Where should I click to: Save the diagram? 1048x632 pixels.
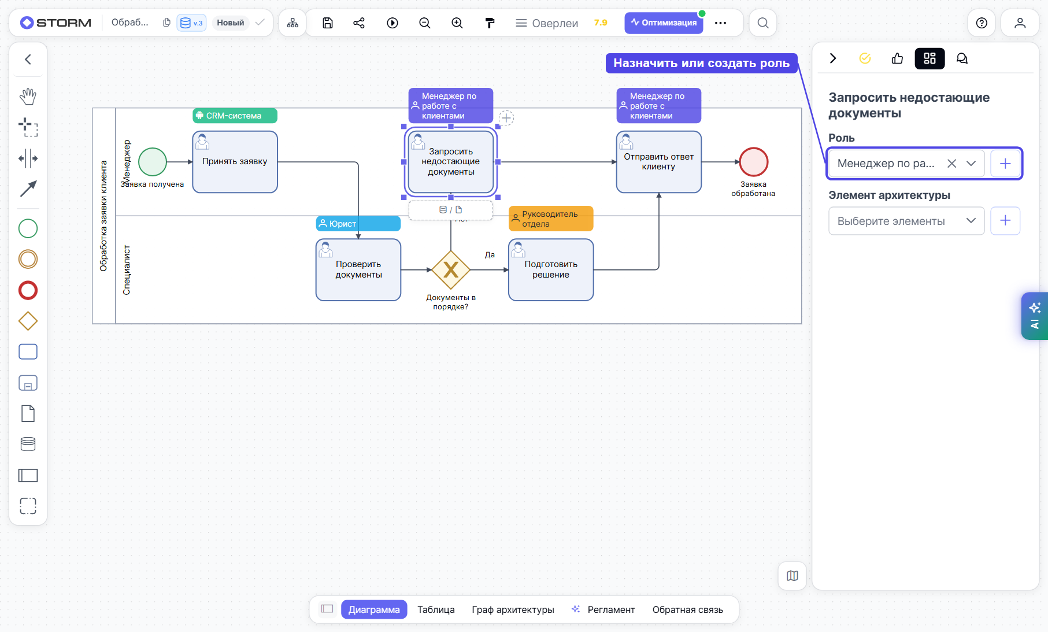[x=328, y=23]
